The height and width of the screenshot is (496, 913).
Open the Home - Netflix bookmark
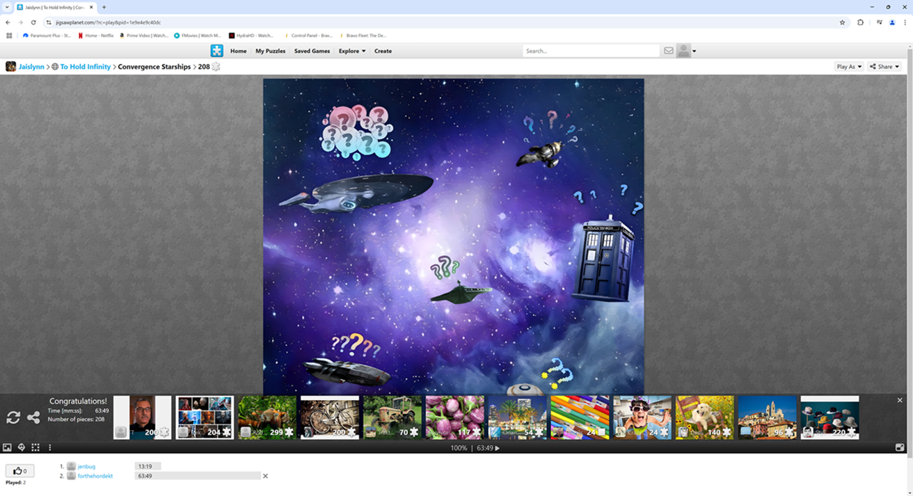pyautogui.click(x=96, y=35)
